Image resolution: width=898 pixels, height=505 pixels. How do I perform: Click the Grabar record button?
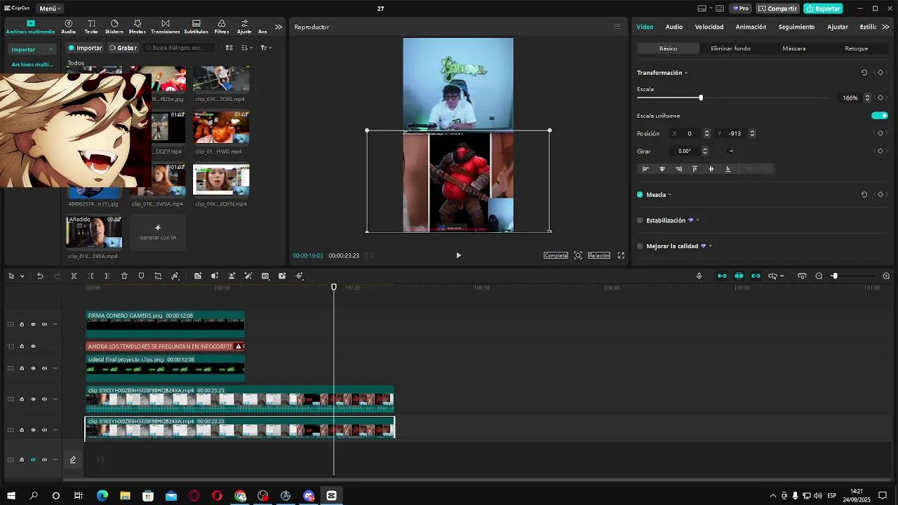[123, 48]
